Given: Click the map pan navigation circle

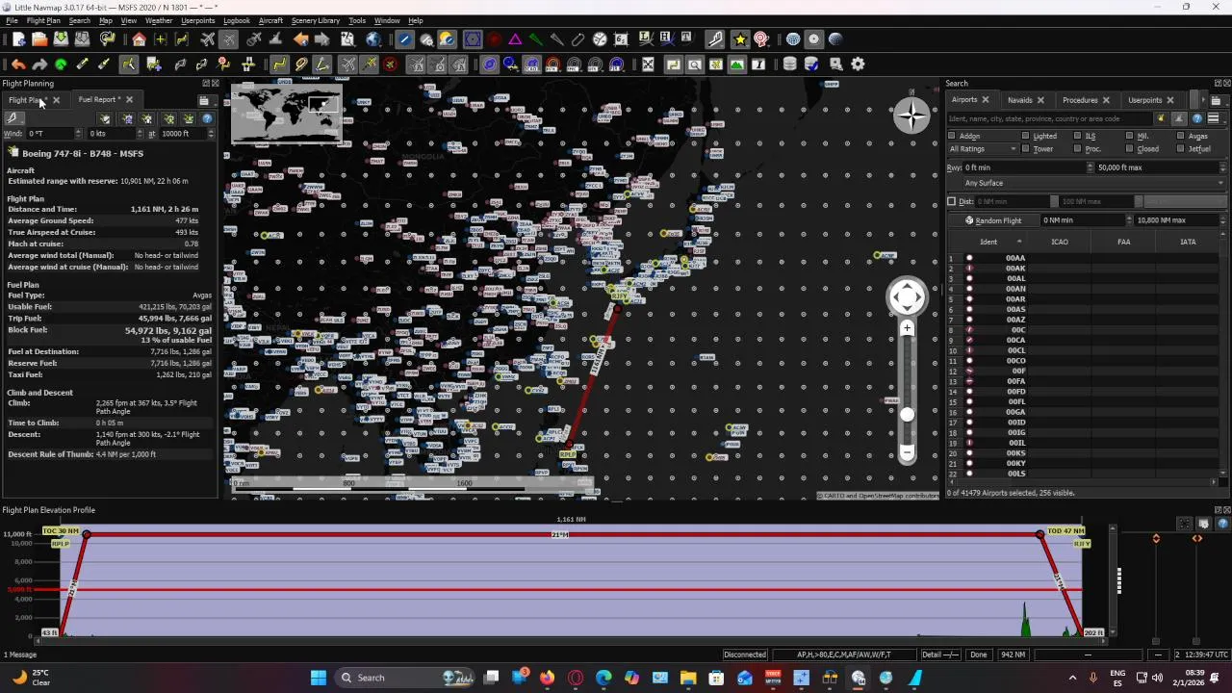Looking at the screenshot, I should click(907, 296).
